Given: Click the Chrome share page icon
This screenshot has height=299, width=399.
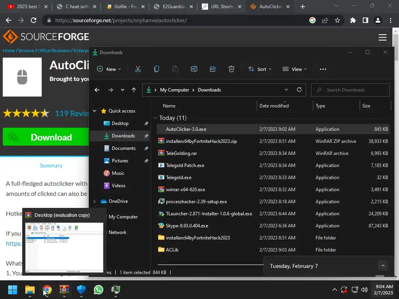Looking at the screenshot, I should point(325,20).
